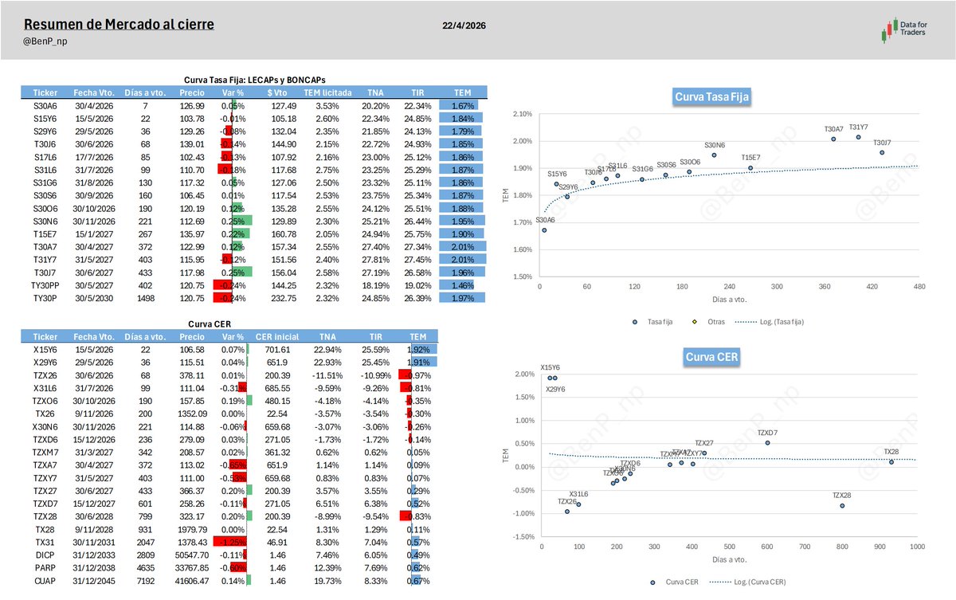Click the 1.67% TEM cell for S30A6
The image size is (956, 600).
click(462, 105)
